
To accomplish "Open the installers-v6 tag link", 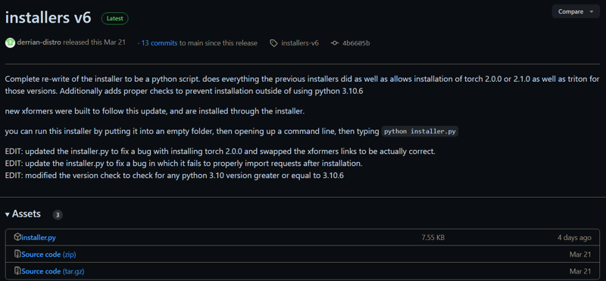I will click(x=300, y=43).
